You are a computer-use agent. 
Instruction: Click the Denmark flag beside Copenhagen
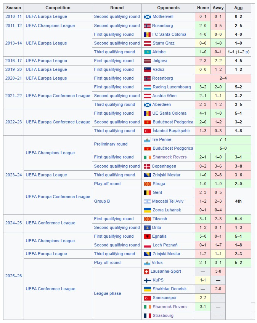tap(147, 166)
